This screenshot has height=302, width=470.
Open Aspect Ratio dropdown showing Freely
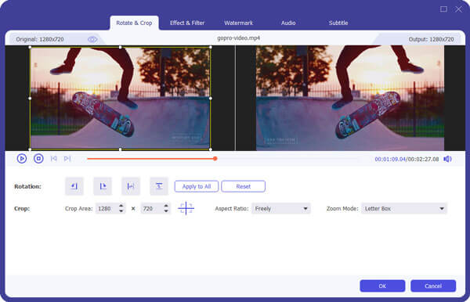281,209
